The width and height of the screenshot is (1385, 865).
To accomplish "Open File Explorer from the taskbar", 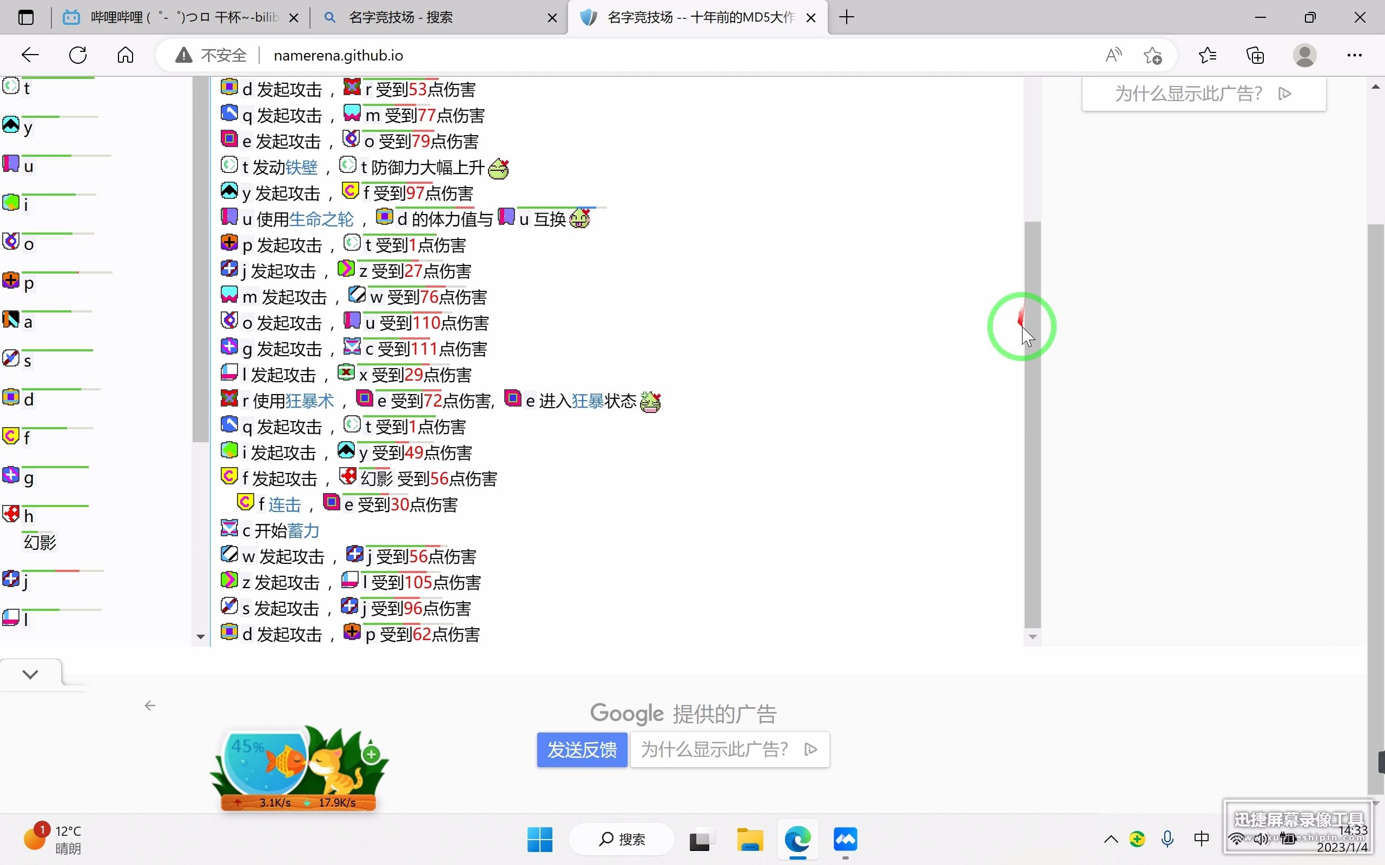I will coord(750,839).
